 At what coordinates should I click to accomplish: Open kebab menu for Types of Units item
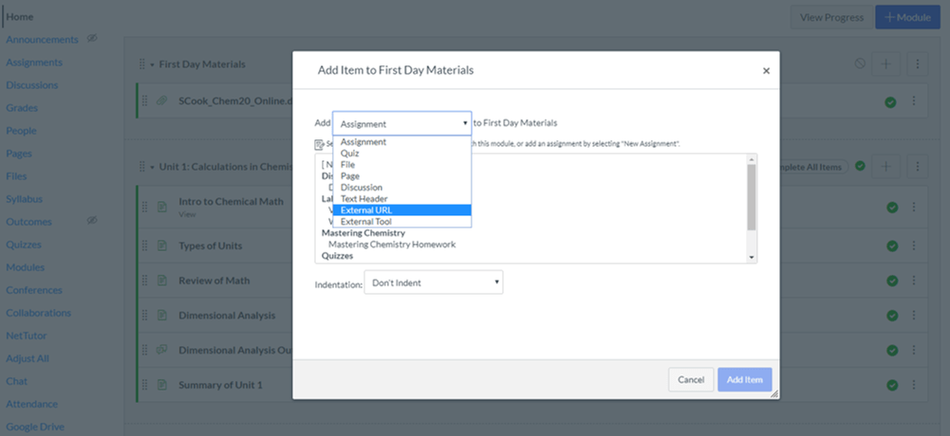pos(914,246)
